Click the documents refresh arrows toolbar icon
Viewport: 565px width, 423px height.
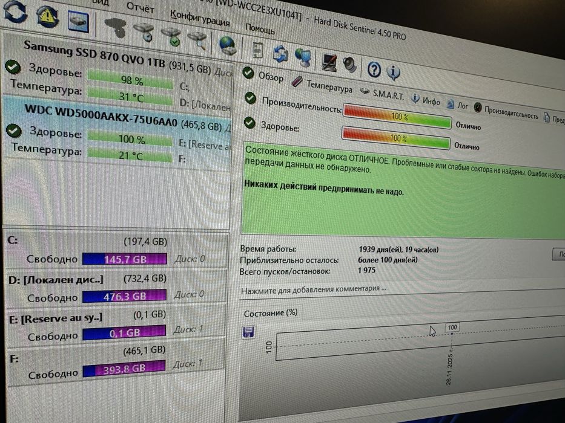pyautogui.click(x=280, y=54)
